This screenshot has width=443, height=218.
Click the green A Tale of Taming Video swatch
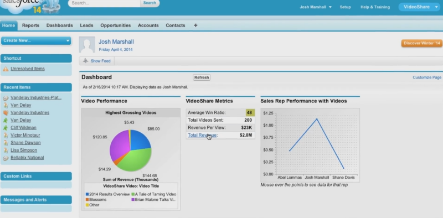(x=133, y=194)
